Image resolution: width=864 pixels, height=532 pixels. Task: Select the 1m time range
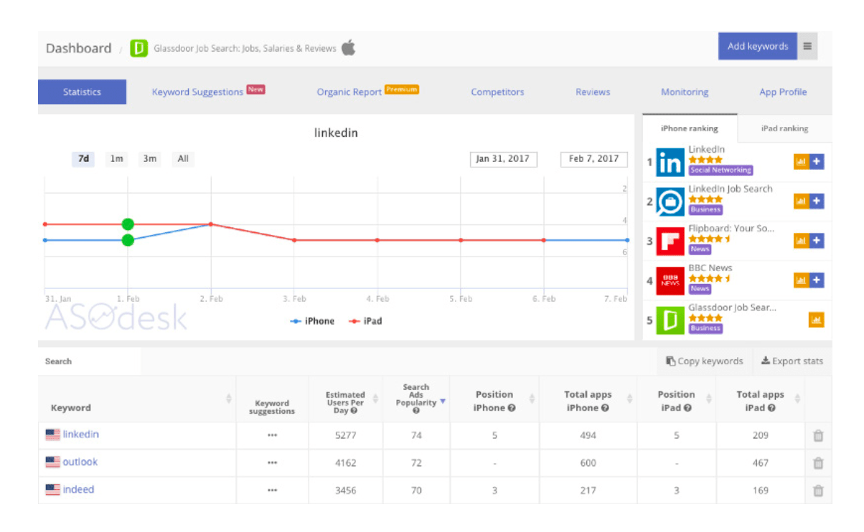116,159
